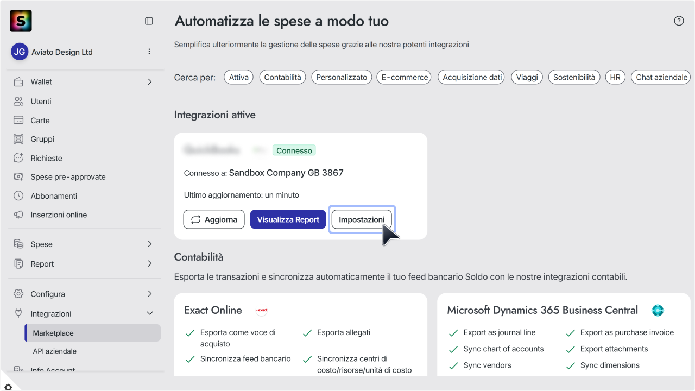
Task: Open Abbonamenti in sidebar
Action: point(54,196)
